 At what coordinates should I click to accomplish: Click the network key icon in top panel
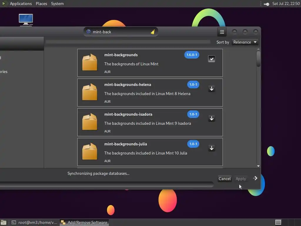tap(266, 4)
